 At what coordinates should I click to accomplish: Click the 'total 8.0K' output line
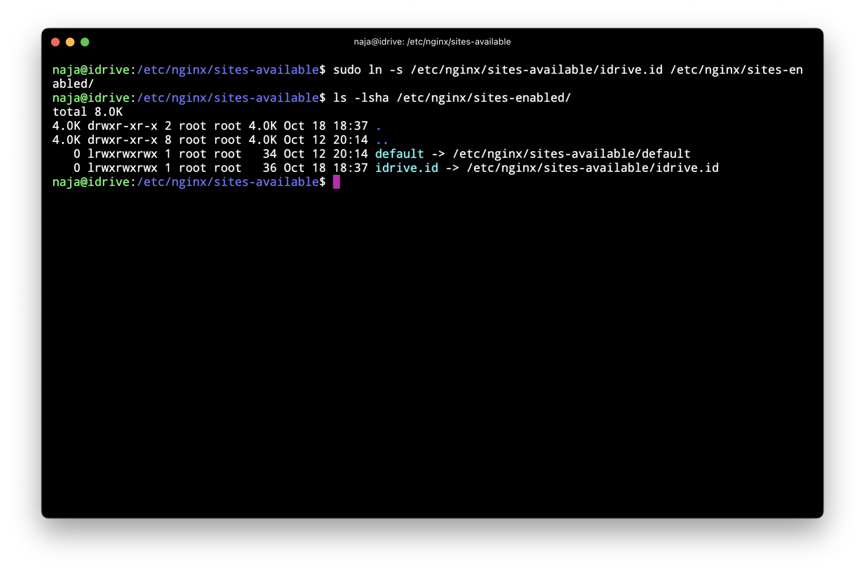tap(88, 112)
